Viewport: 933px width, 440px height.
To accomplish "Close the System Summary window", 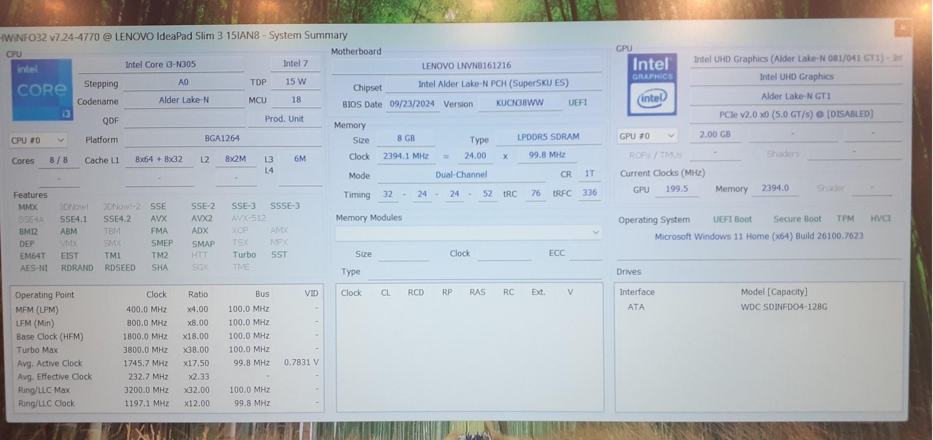I will pyautogui.click(x=902, y=28).
